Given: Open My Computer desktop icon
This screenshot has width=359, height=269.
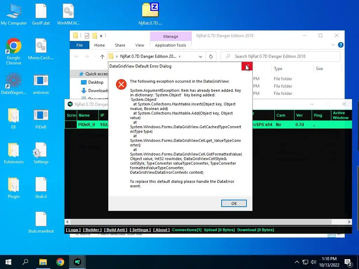Looking at the screenshot, I should pos(14,14).
